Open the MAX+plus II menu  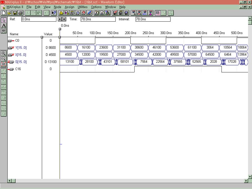coord(15,7)
